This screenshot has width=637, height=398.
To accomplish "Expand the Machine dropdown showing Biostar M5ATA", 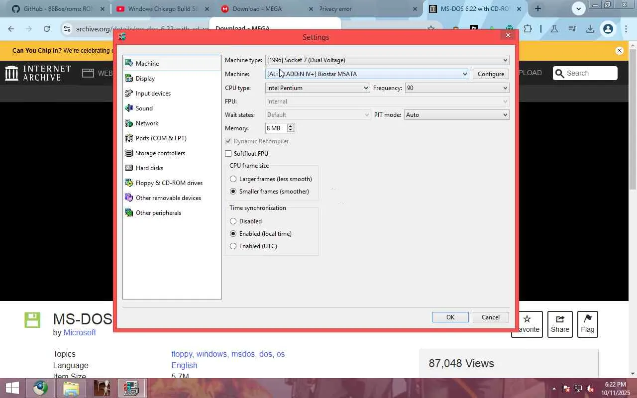I will click(367, 74).
